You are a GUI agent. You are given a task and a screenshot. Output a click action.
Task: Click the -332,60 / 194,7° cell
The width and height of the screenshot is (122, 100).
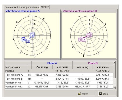pos(42,83)
